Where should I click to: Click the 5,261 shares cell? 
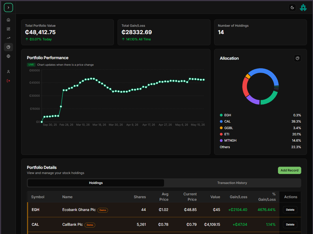pyautogui.click(x=141, y=224)
